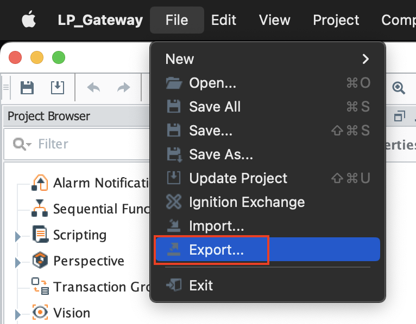Open the Apple menu
416x324 pixels.
point(29,19)
